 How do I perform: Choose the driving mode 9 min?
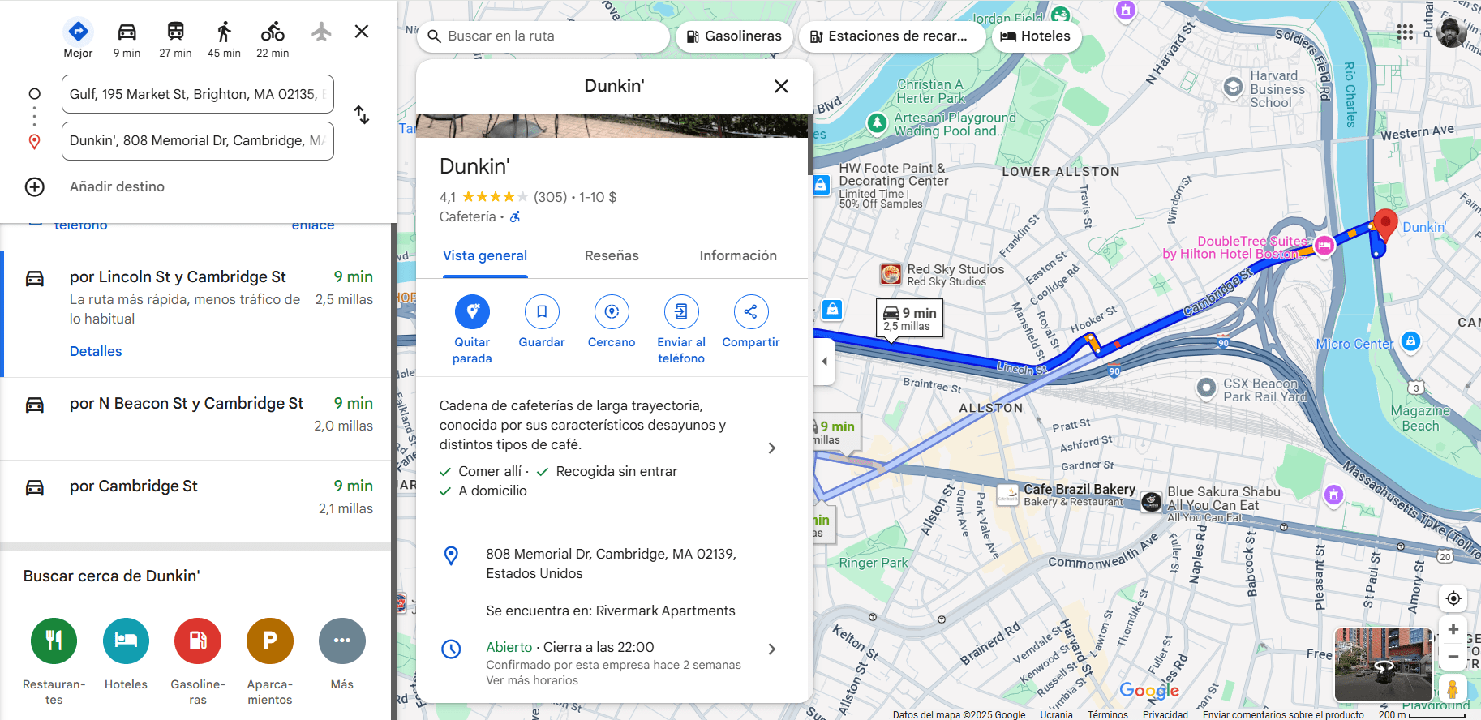click(127, 38)
